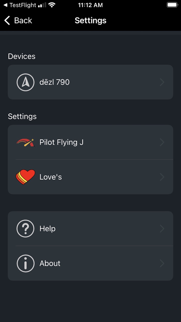Viewport: 181px width, 322px height.
Task: Expand the Love's row chevron
Action: pyautogui.click(x=162, y=177)
